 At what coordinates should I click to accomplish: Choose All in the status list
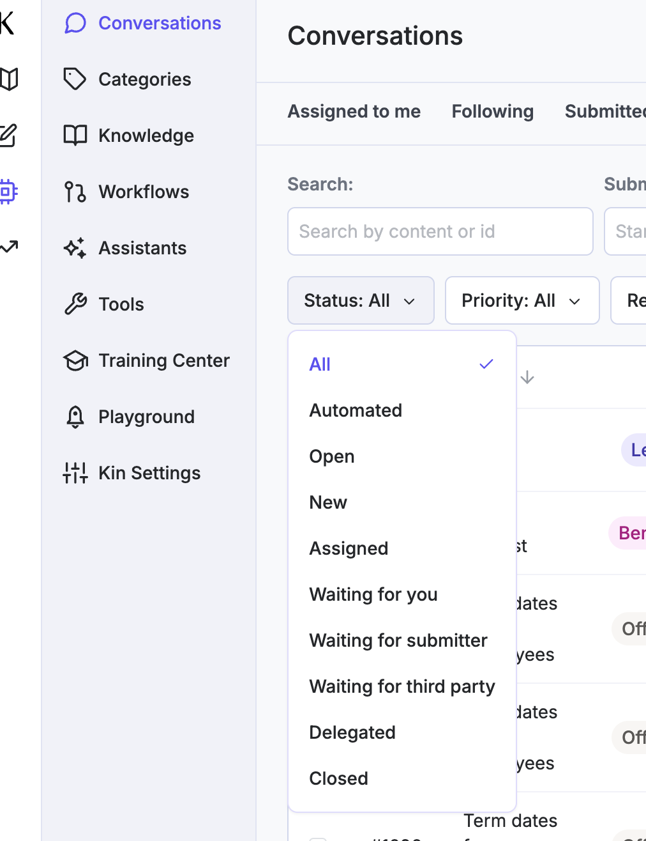coord(402,364)
